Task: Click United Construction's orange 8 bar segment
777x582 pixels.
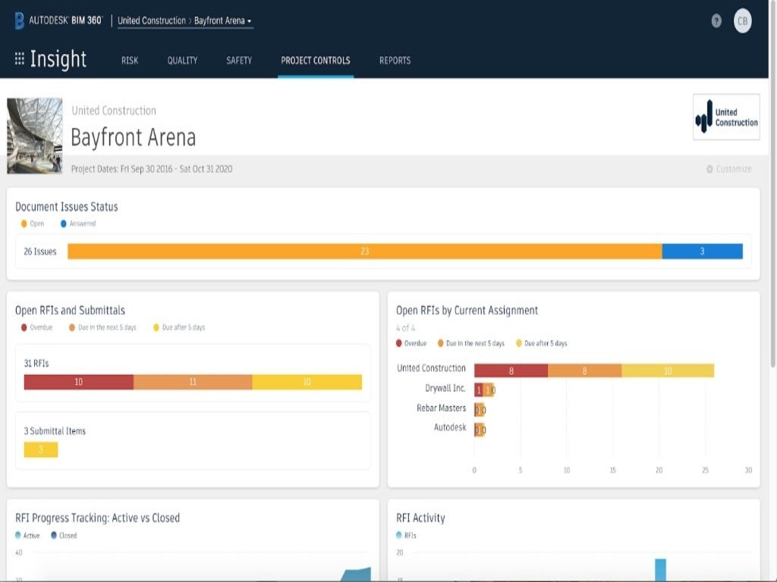Action: 585,371
